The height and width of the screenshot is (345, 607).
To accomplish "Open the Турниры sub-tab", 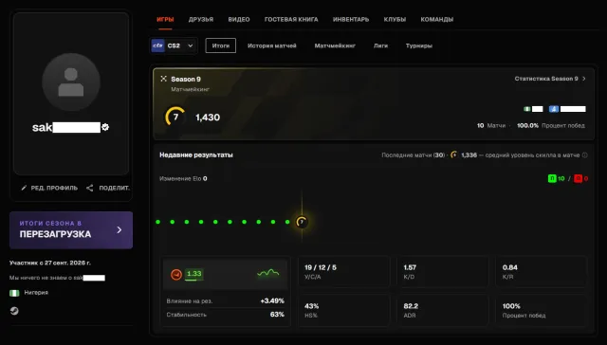I will [419, 45].
